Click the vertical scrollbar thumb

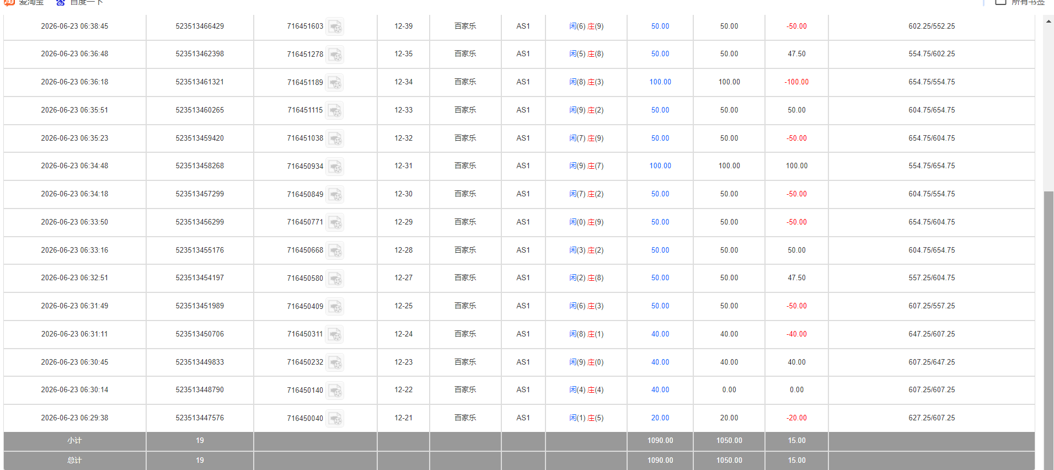pyautogui.click(x=1048, y=330)
